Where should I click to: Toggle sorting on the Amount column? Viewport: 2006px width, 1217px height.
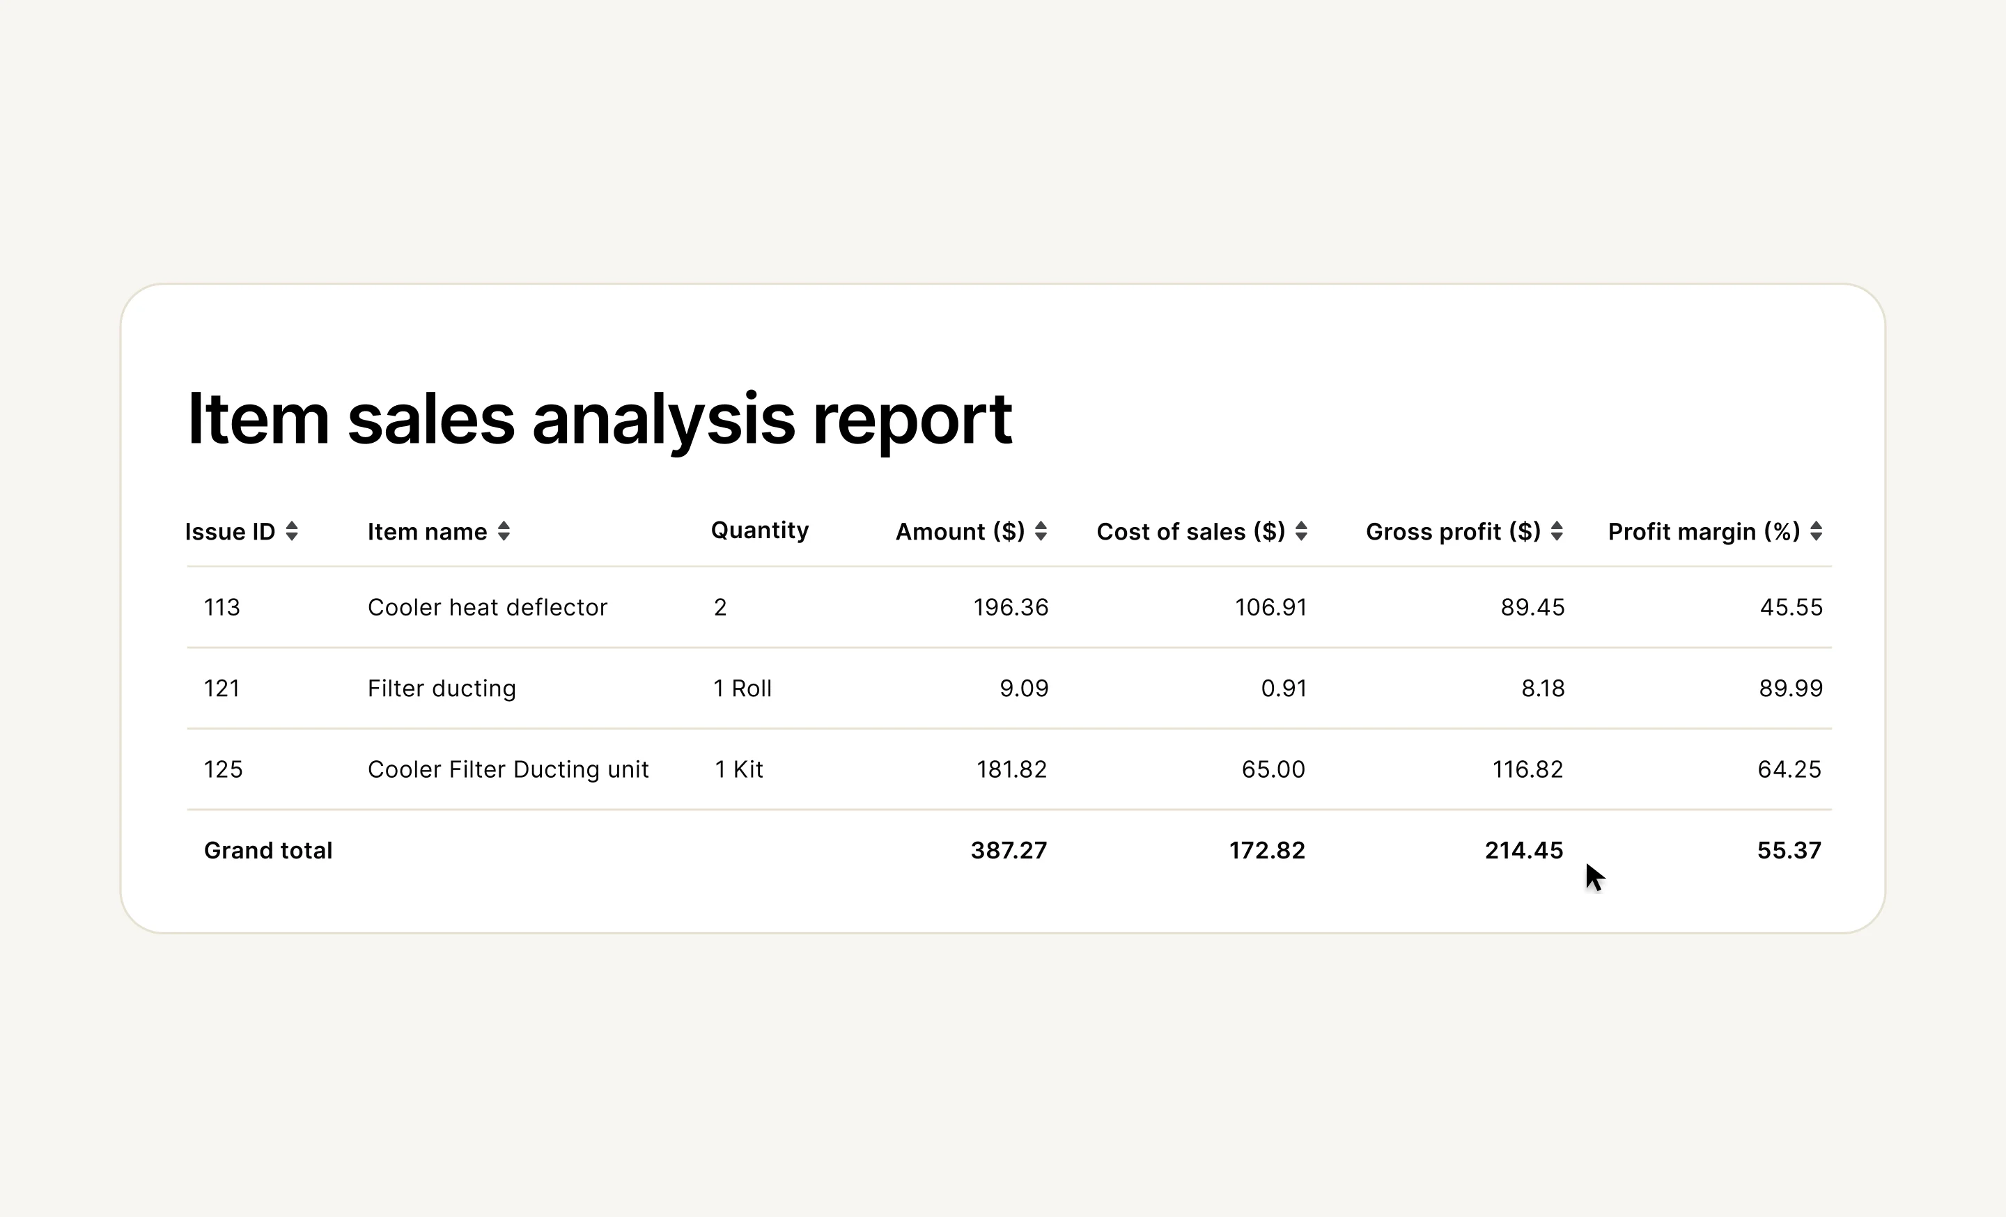pos(1041,531)
